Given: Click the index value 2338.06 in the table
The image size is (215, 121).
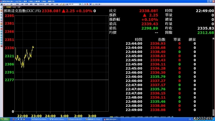Looking at the screenshot, I should click(x=158, y=106).
